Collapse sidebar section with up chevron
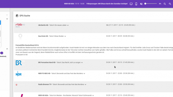173x97 pixels. pyautogui.click(x=7, y=49)
